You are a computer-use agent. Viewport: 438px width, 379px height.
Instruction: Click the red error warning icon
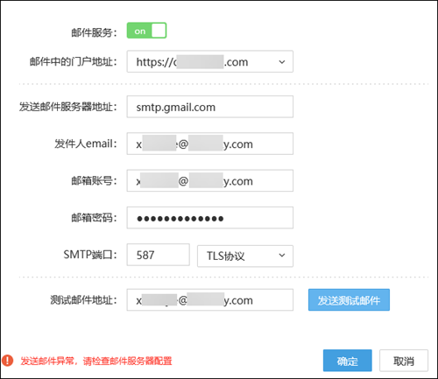(x=8, y=361)
